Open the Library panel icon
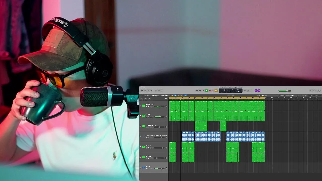The image size is (322, 181). (142, 90)
